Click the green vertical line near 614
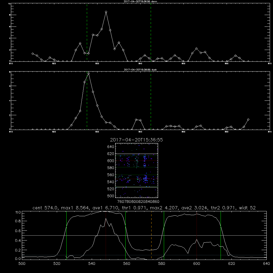 (x=221, y=235)
